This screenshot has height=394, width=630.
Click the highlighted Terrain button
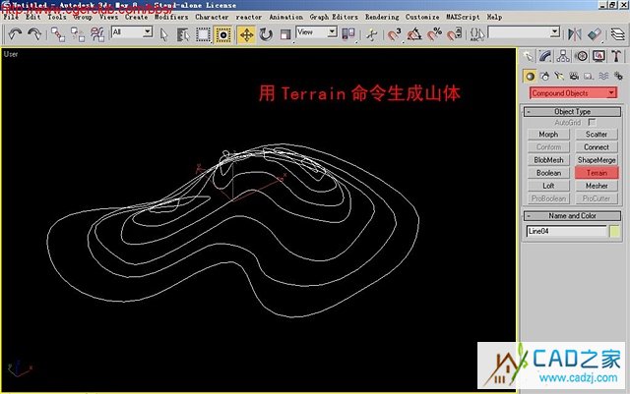pos(597,173)
